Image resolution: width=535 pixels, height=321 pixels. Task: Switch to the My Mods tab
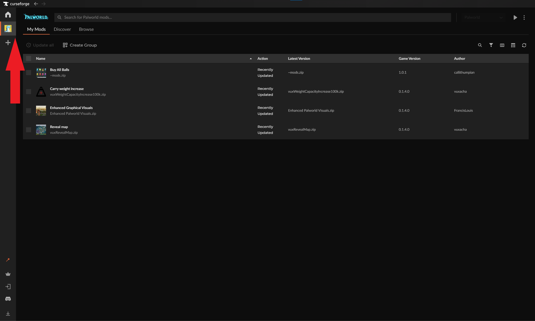[x=36, y=29]
